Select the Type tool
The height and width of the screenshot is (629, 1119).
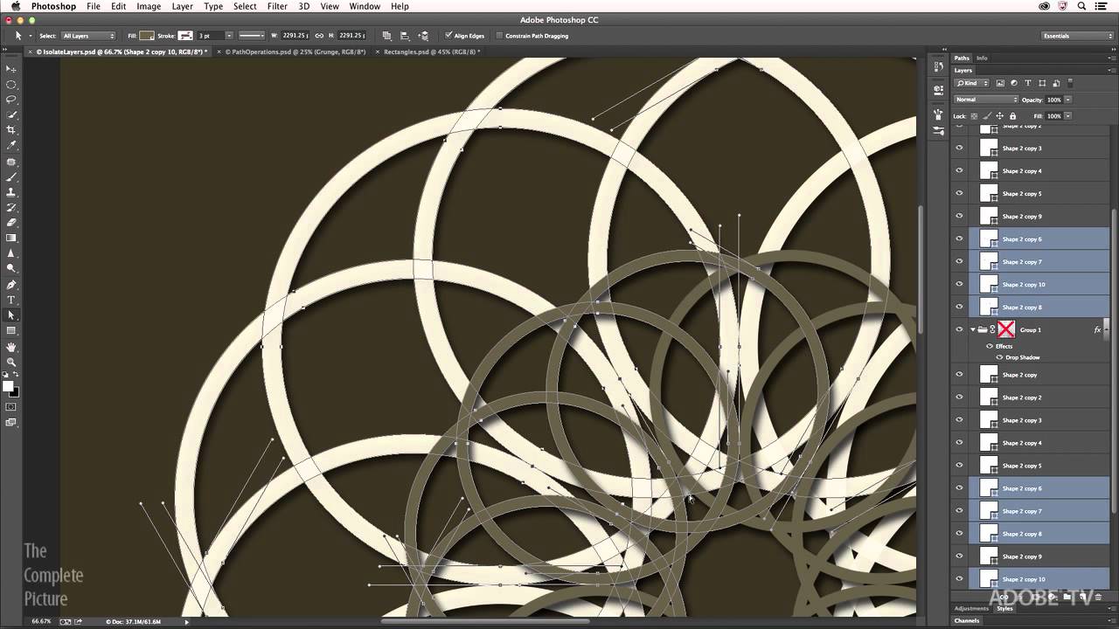pos(11,300)
